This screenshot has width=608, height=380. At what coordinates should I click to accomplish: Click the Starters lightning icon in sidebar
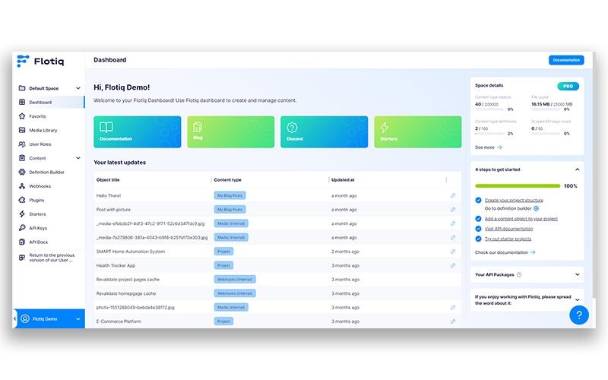[22, 214]
